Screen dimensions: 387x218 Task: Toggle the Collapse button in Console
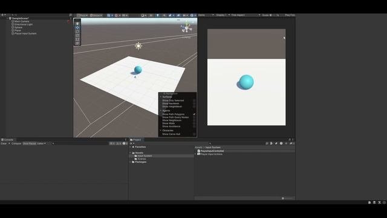point(16,144)
